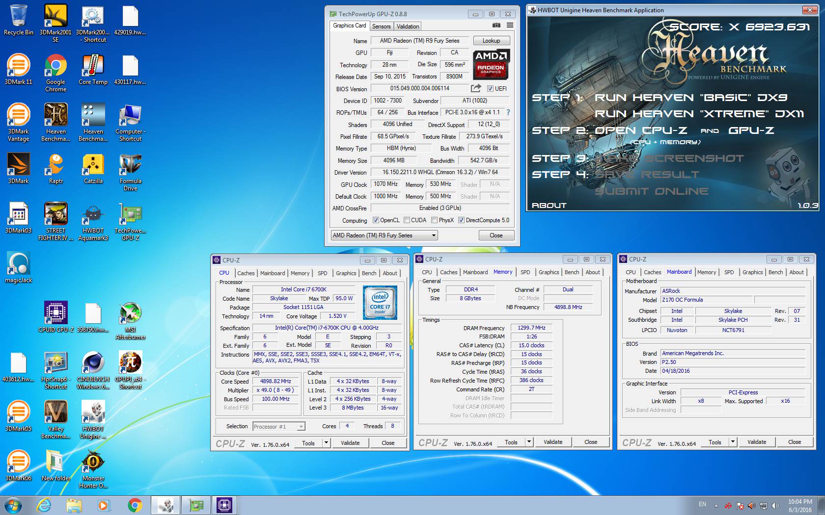Open STREET FIGHTER IV desktop icon
Viewport: 825px width, 515px height.
click(55, 222)
